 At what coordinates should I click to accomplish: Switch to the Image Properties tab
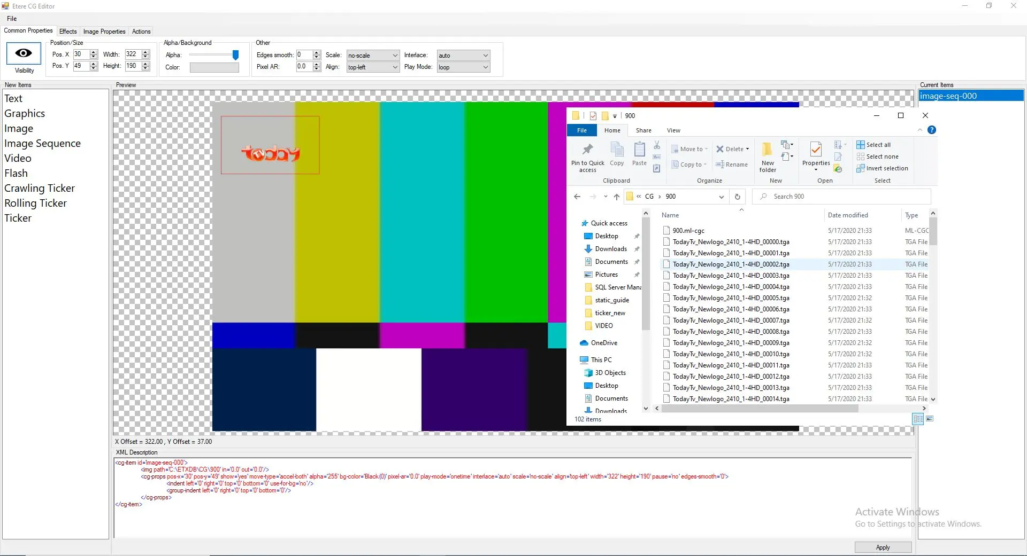104,32
